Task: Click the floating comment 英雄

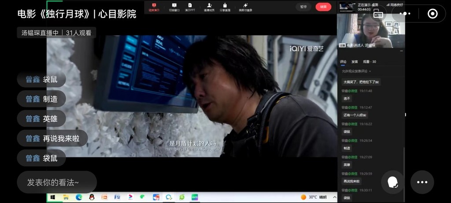Action: pos(41,119)
